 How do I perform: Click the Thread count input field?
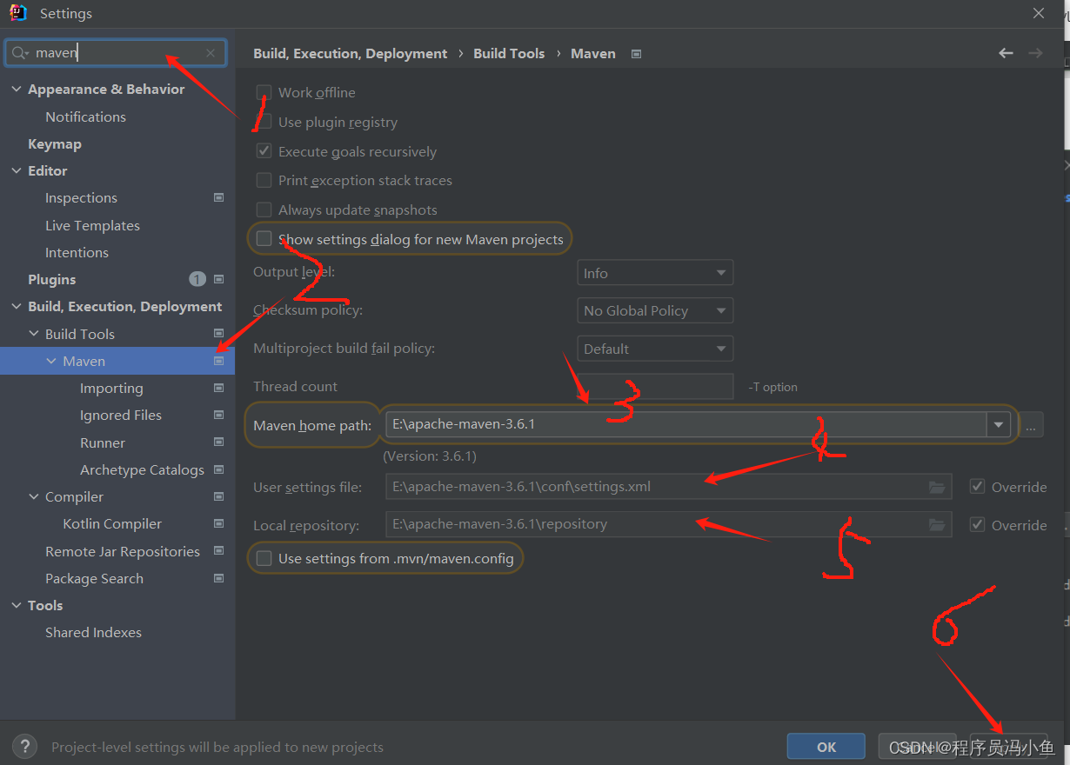click(655, 387)
